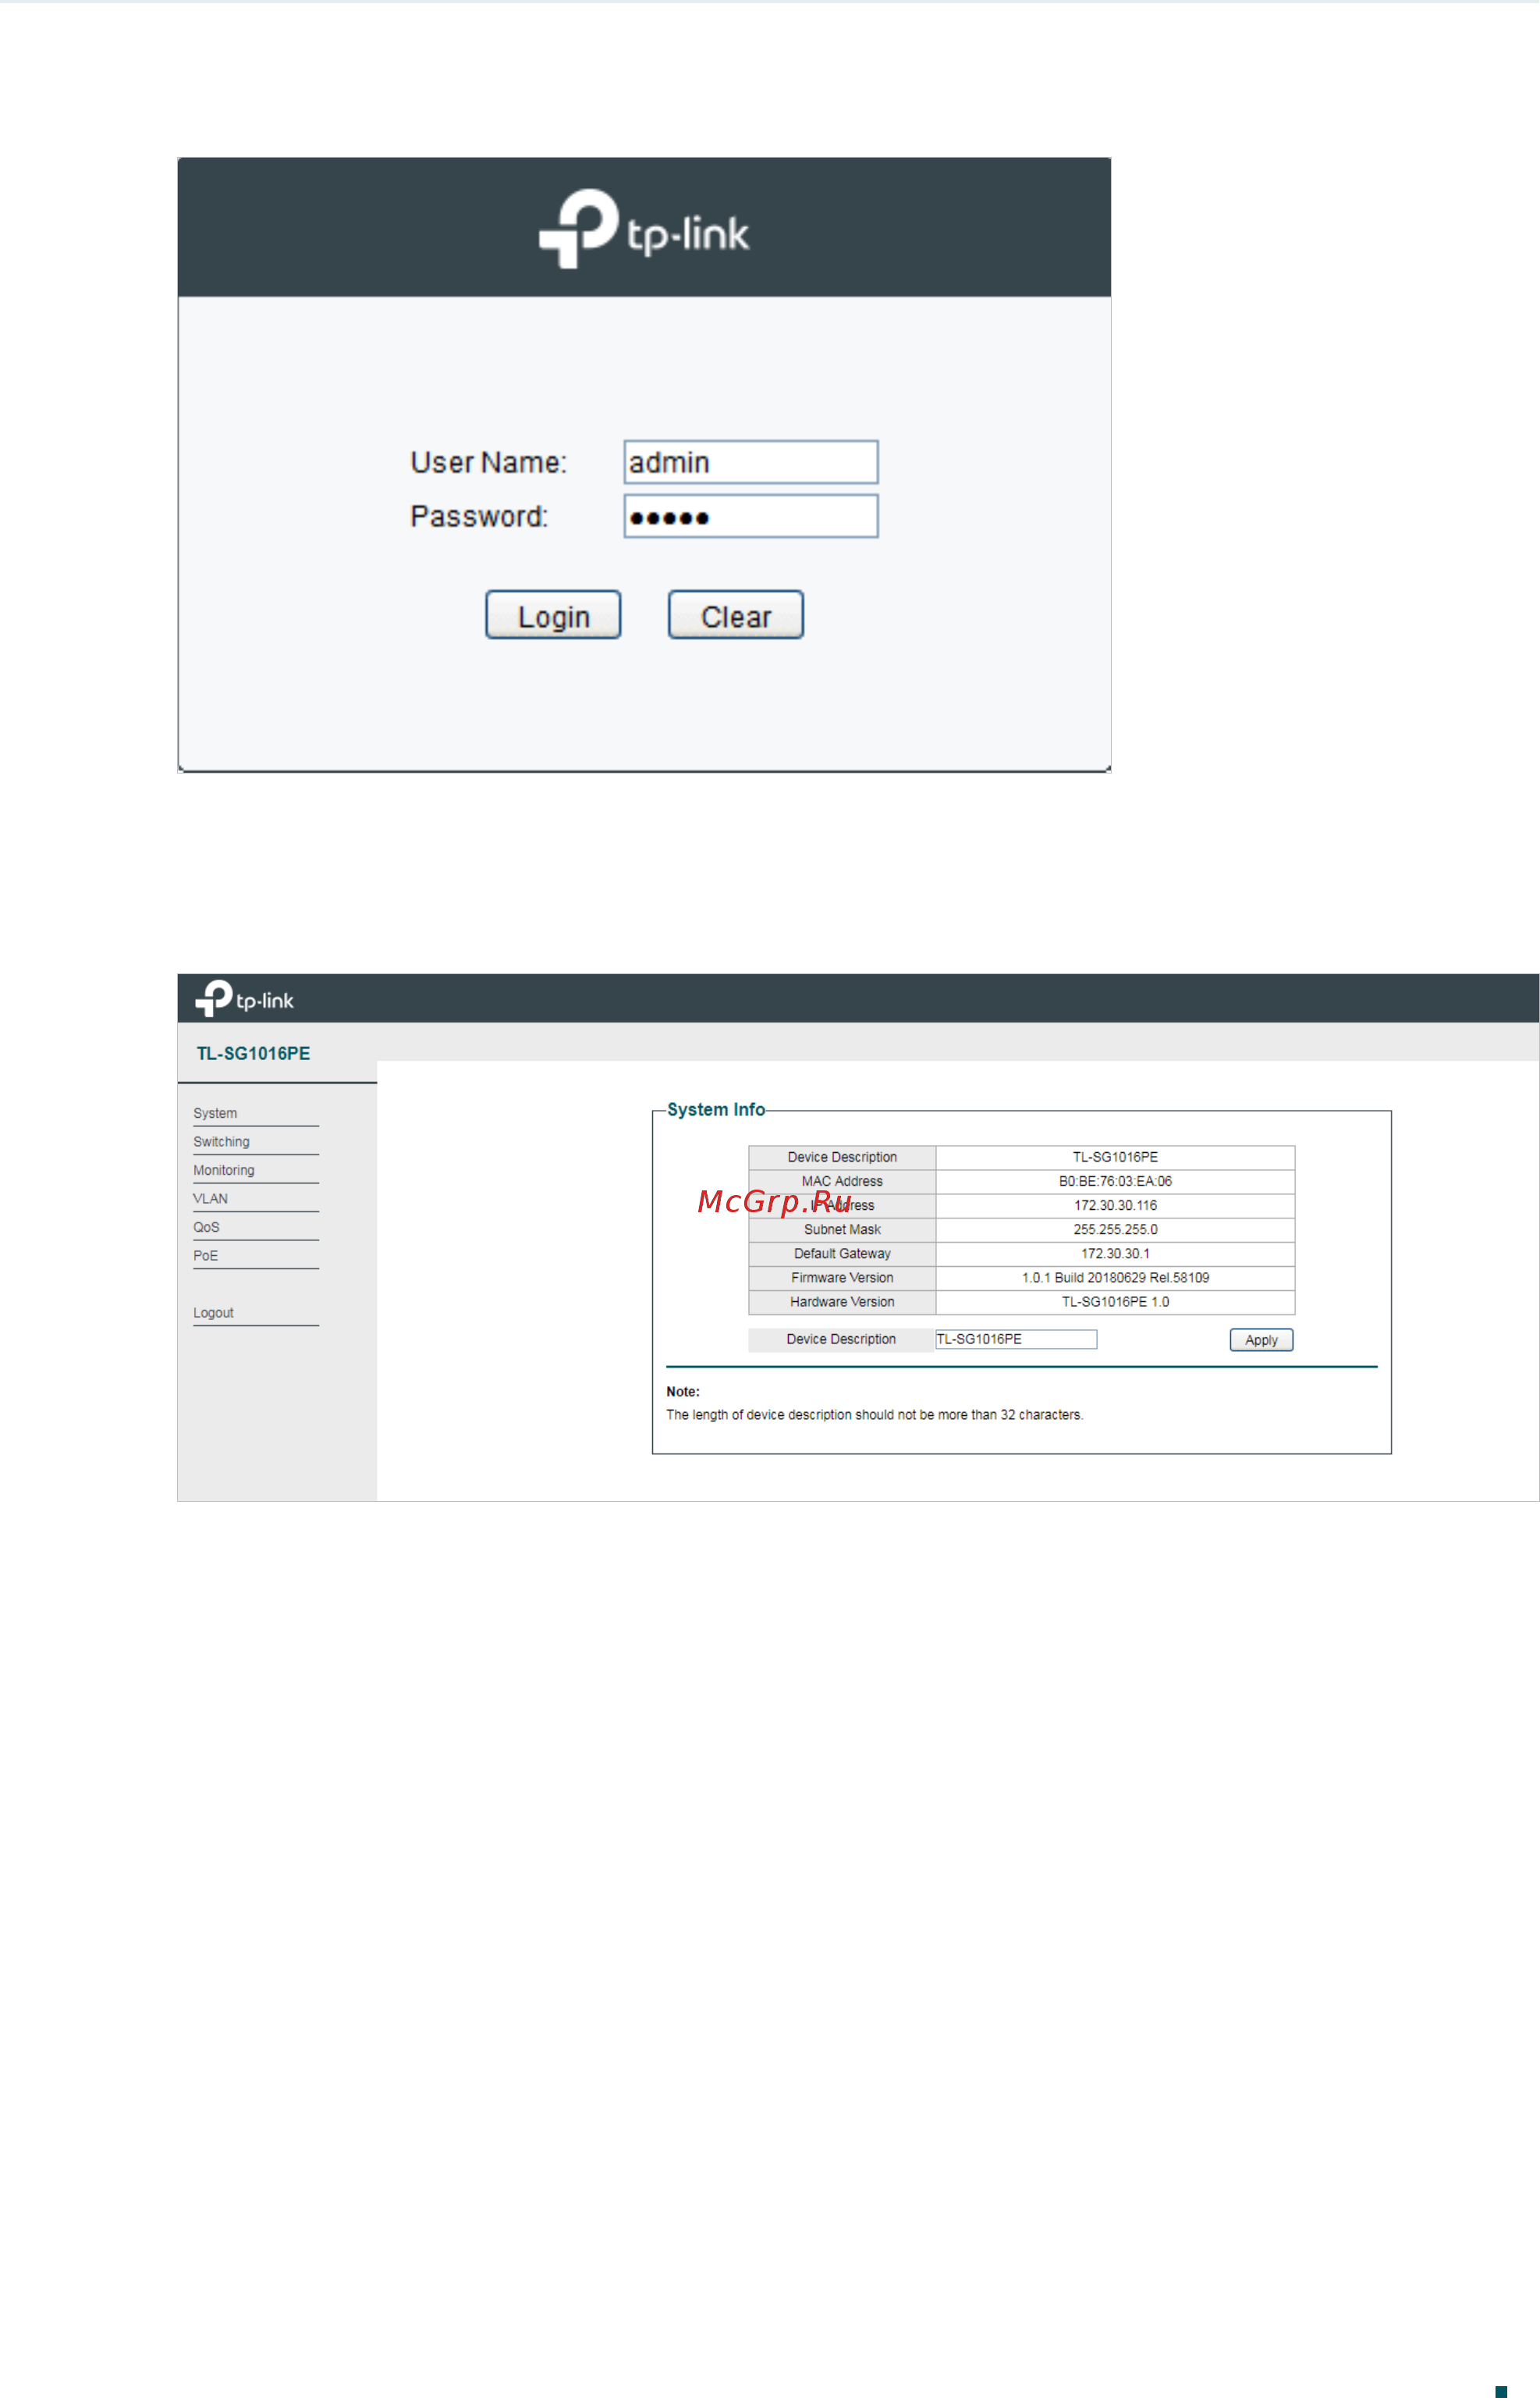1540x2401 pixels.
Task: Click the Logout link in sidebar
Action: pos(213,1313)
